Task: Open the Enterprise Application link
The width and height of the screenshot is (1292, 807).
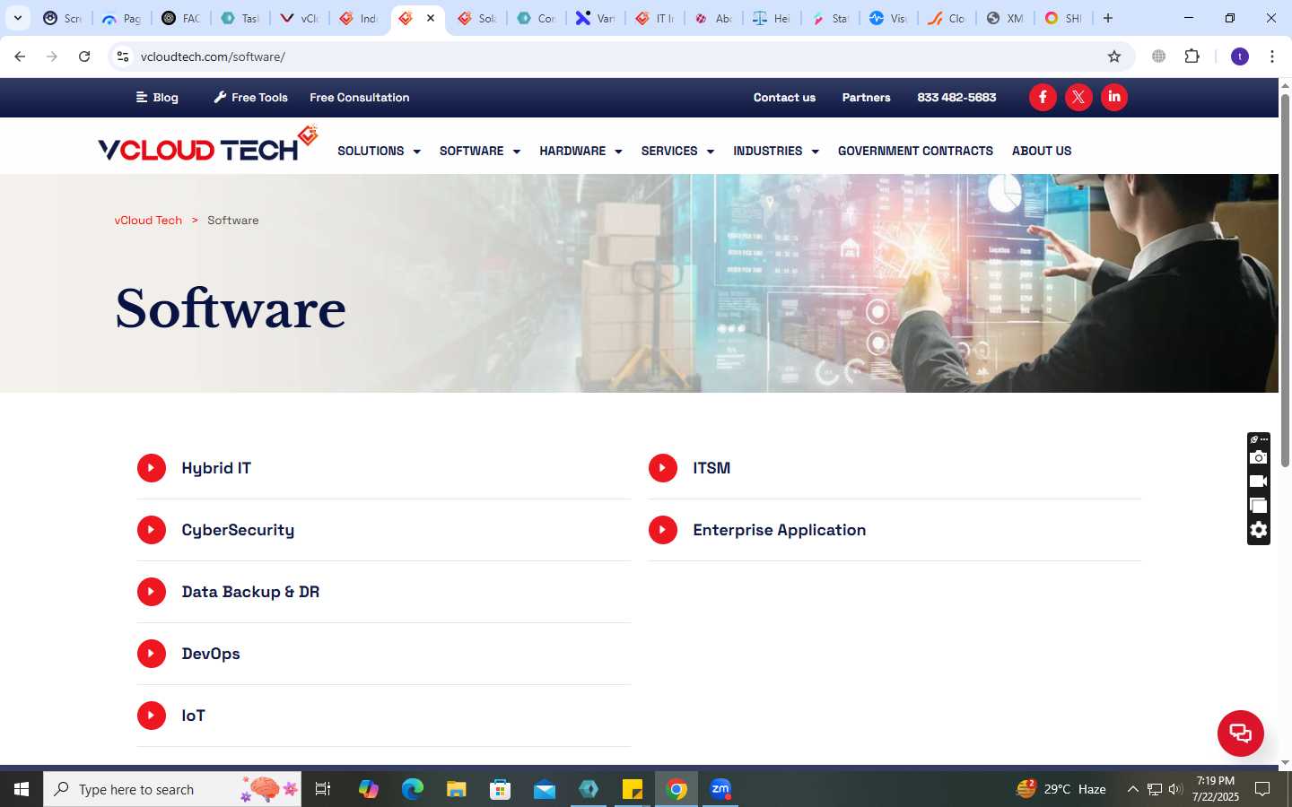Action: pos(780,530)
